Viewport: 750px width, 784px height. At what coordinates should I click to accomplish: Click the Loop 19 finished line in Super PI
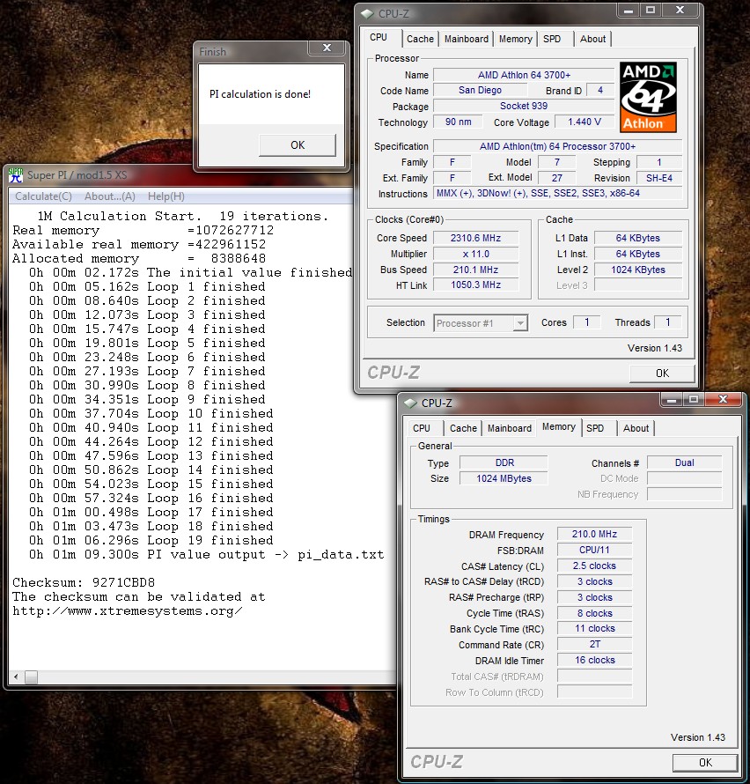point(151,541)
